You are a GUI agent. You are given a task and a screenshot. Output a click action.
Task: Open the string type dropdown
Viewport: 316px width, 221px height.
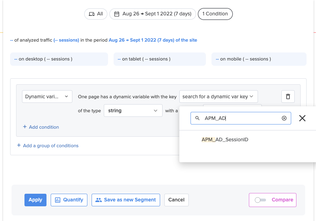tap(133, 110)
